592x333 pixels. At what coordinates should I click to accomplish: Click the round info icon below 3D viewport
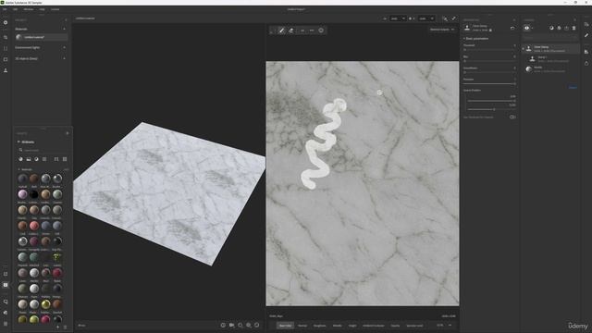tap(223, 325)
